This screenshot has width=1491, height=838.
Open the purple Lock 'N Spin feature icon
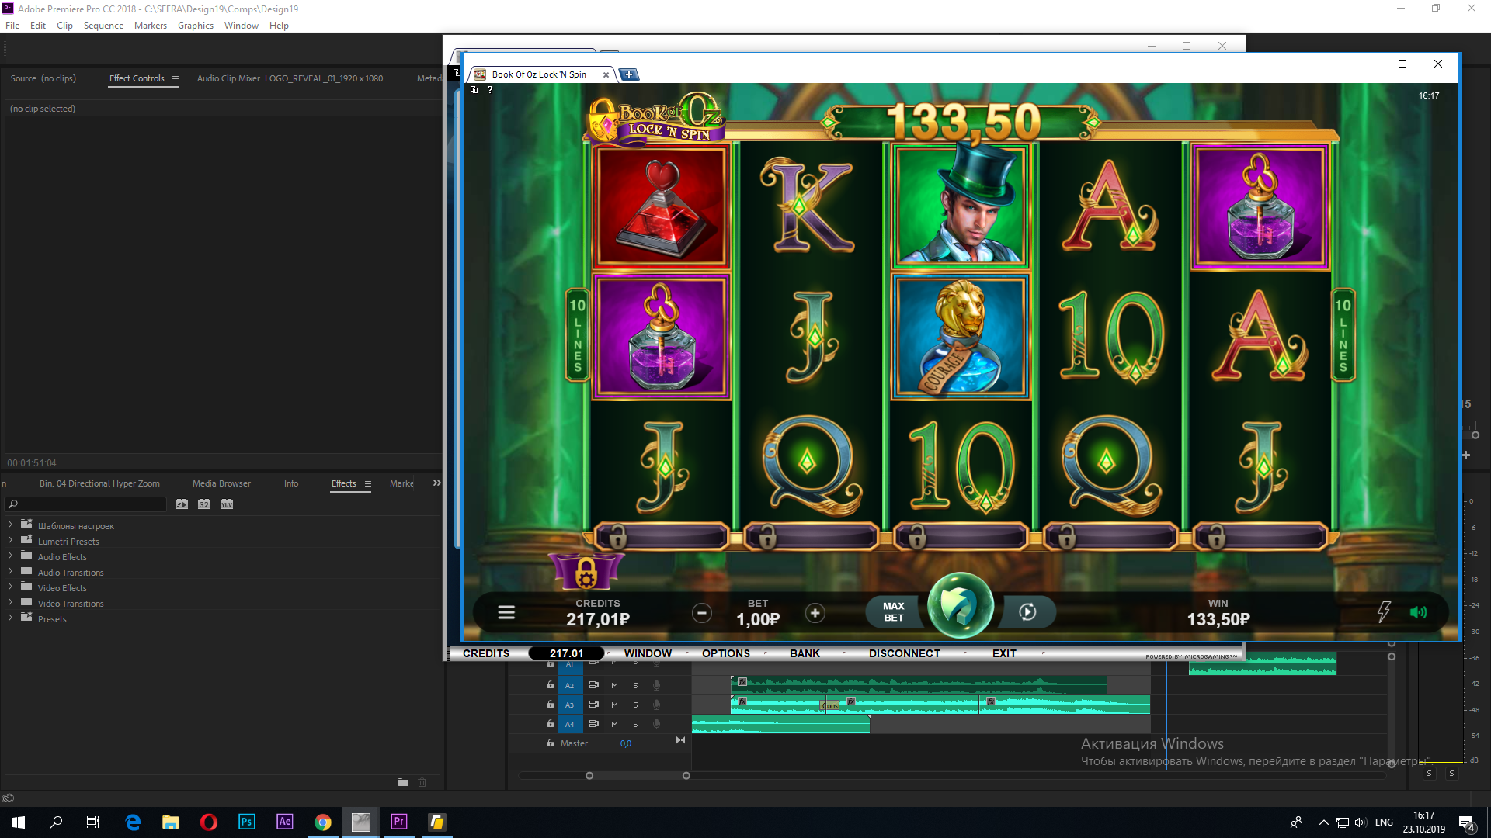586,573
